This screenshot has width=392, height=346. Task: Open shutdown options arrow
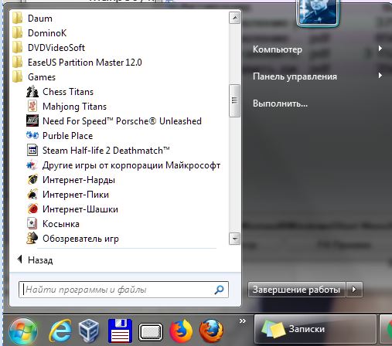[x=354, y=290]
